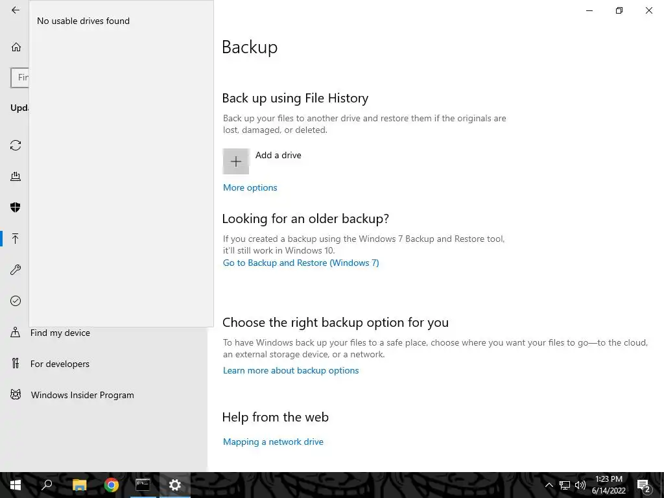
Task: Open Mapping a network drive link
Action: point(273,442)
